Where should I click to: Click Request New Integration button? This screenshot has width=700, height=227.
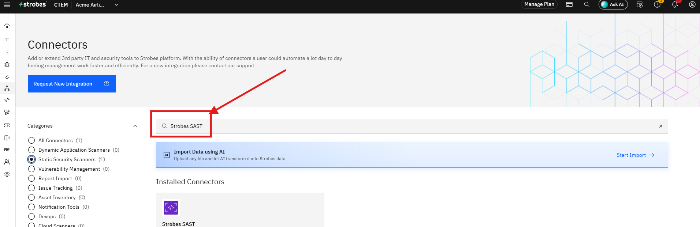pos(72,84)
